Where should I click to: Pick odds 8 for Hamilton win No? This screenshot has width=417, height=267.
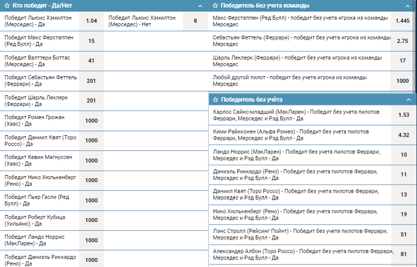pos(195,21)
